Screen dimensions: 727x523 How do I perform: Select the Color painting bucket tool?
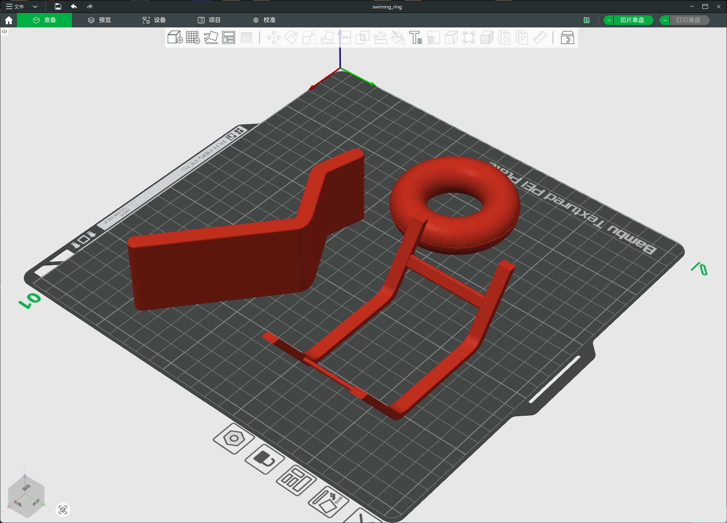point(398,38)
